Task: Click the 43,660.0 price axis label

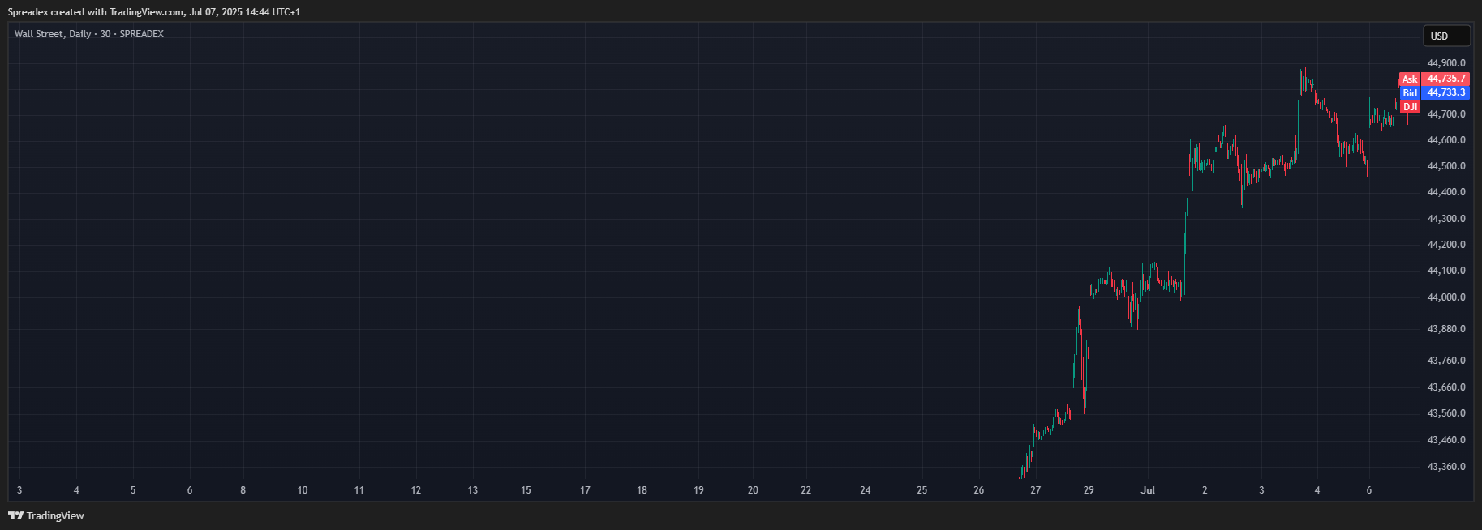Action: pyautogui.click(x=1446, y=387)
